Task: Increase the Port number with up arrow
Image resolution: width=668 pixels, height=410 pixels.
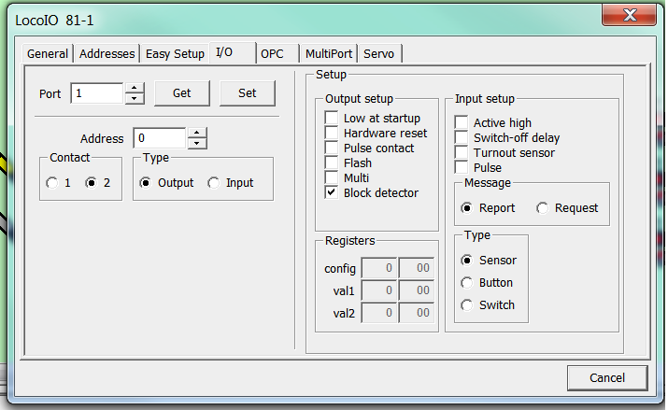Action: pos(135,88)
